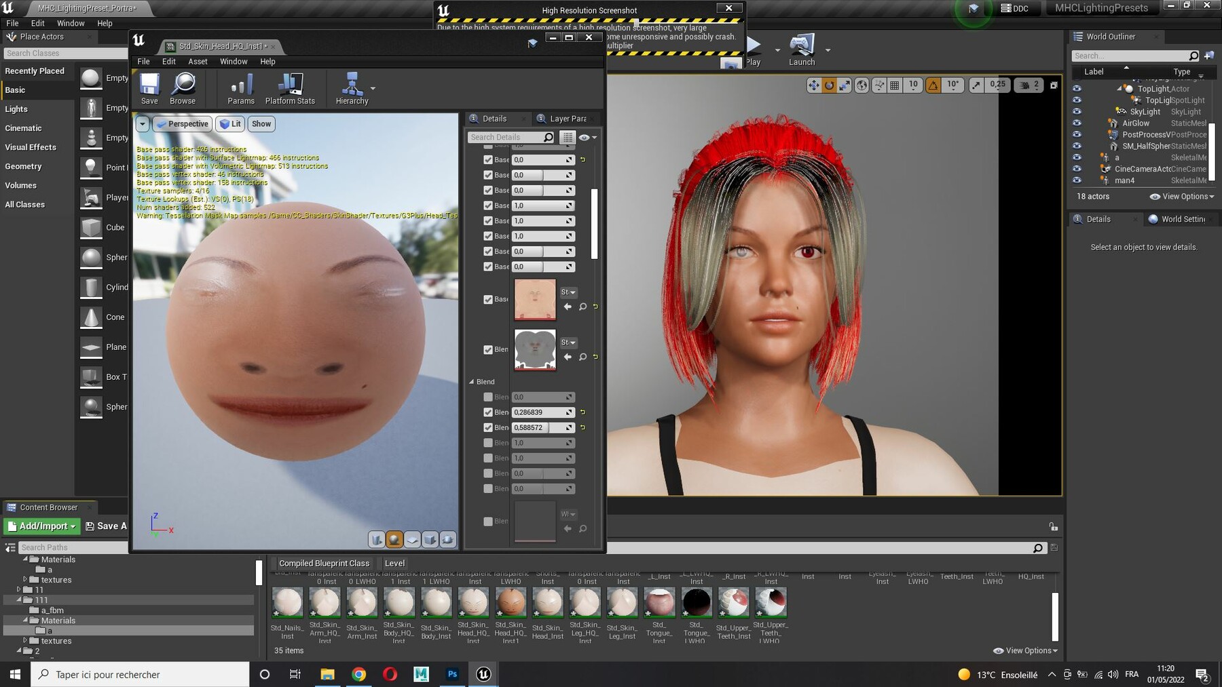Screen dimensions: 1222x687
Task: Toggle surface snapping in the main viewport
Action: [879, 85]
